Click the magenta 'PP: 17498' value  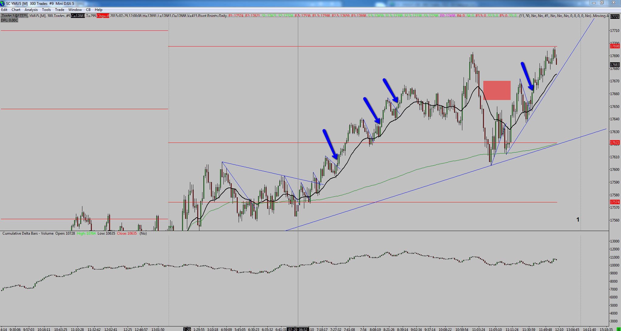pyautogui.click(x=448, y=16)
